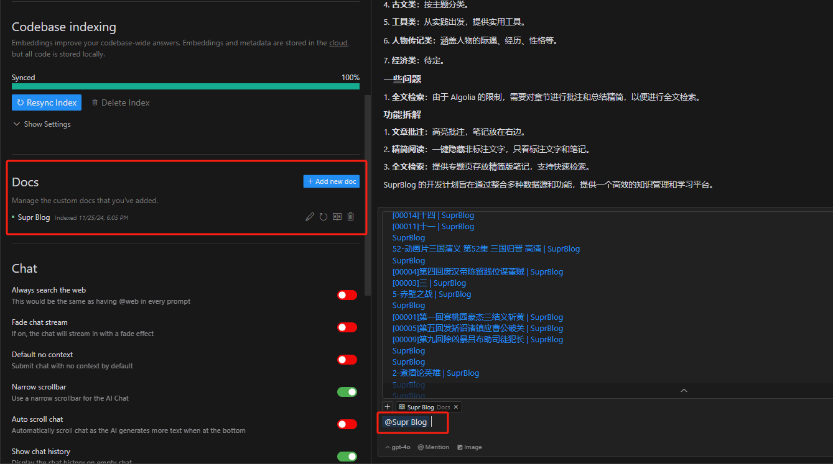Edit the Supr Blog doc with pencil icon
The height and width of the screenshot is (464, 833).
(310, 217)
